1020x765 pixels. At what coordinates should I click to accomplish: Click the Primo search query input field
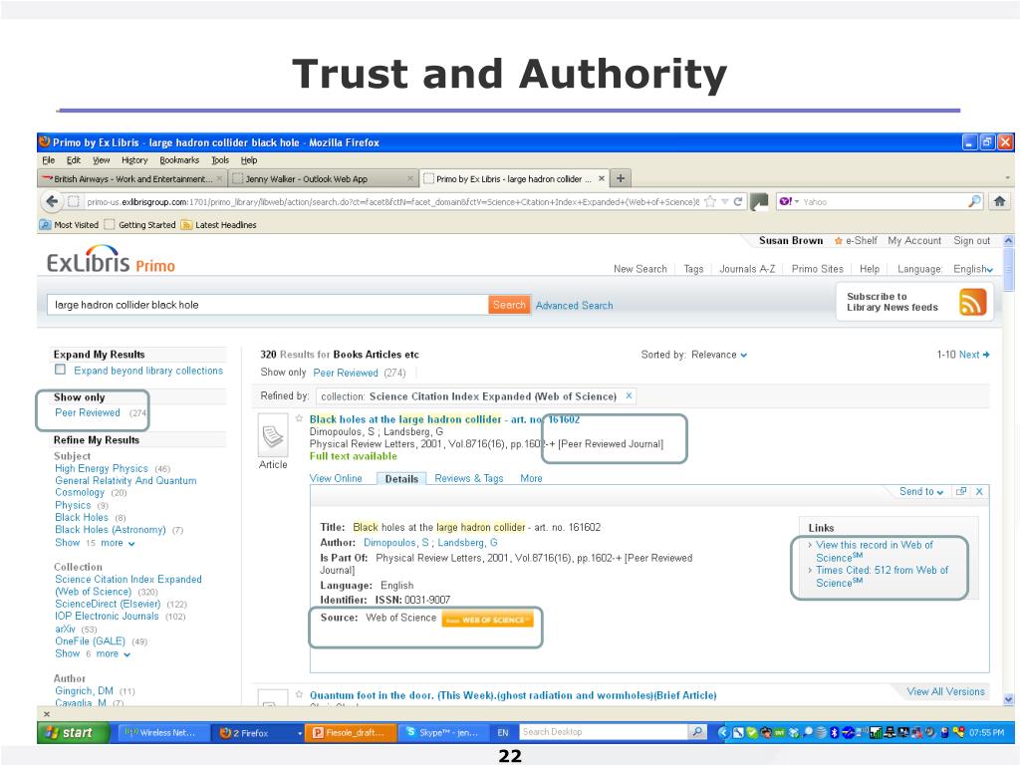[267, 305]
